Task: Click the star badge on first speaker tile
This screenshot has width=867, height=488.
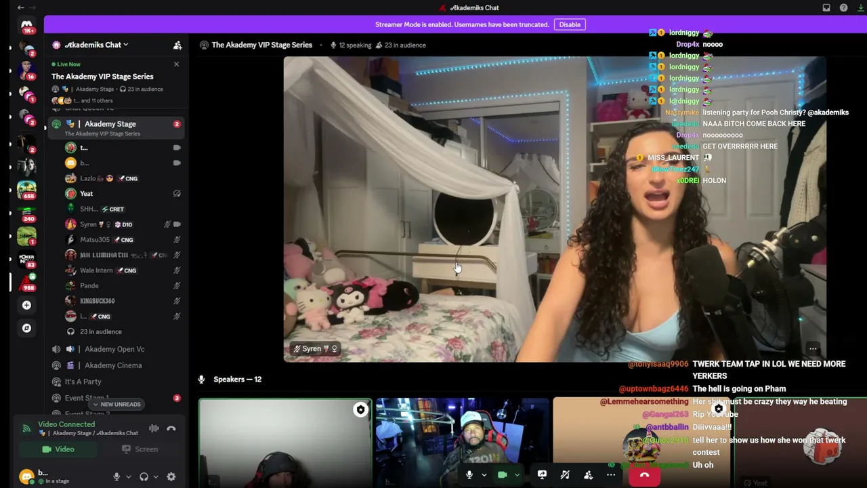Action: (x=360, y=409)
